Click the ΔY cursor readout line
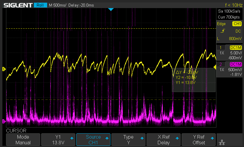 click(187, 72)
